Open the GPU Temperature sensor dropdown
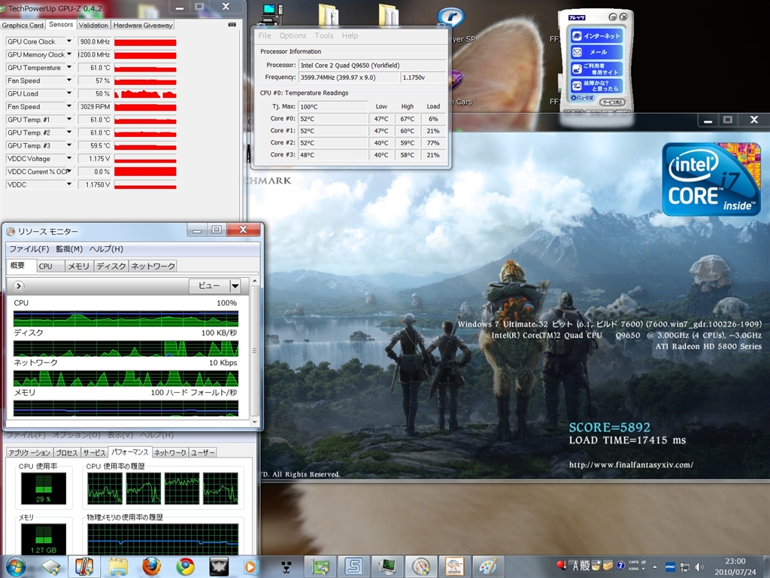770x578 pixels. pos(69,68)
